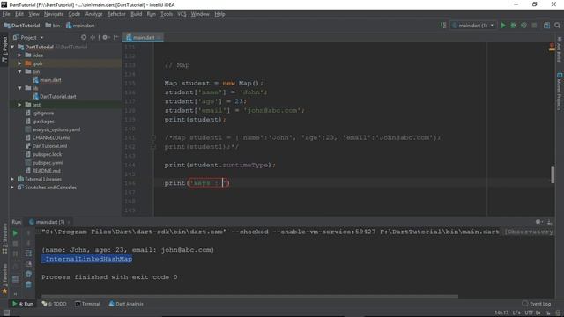Run with coverage from the toolbar icon
Viewport: 564px width, 317px height.
coord(523,26)
